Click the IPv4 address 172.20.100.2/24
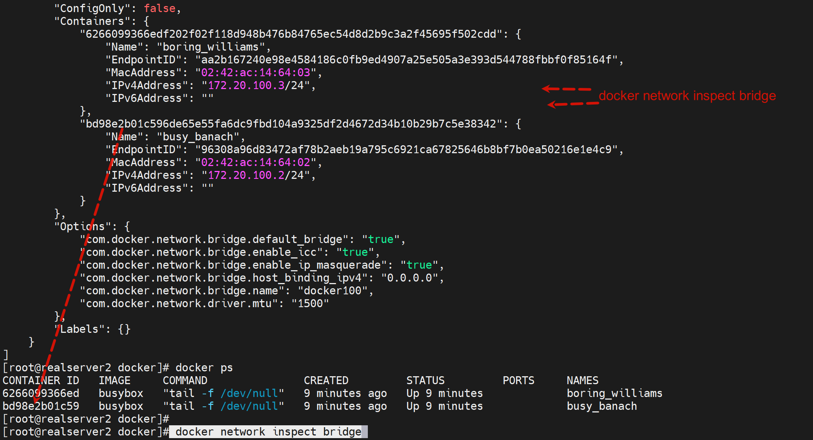Viewport: 813px width, 440px height. pyautogui.click(x=255, y=175)
